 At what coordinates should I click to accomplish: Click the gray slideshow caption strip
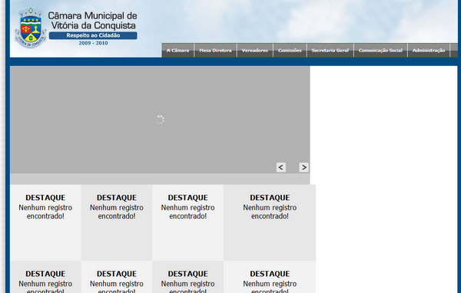coord(160,179)
